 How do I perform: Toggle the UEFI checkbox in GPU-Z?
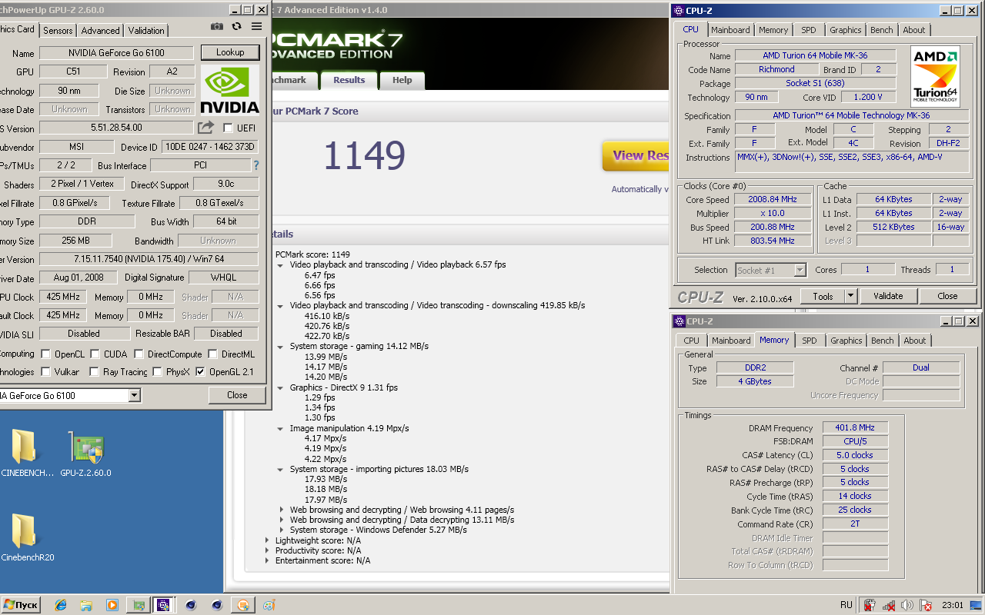tap(228, 128)
